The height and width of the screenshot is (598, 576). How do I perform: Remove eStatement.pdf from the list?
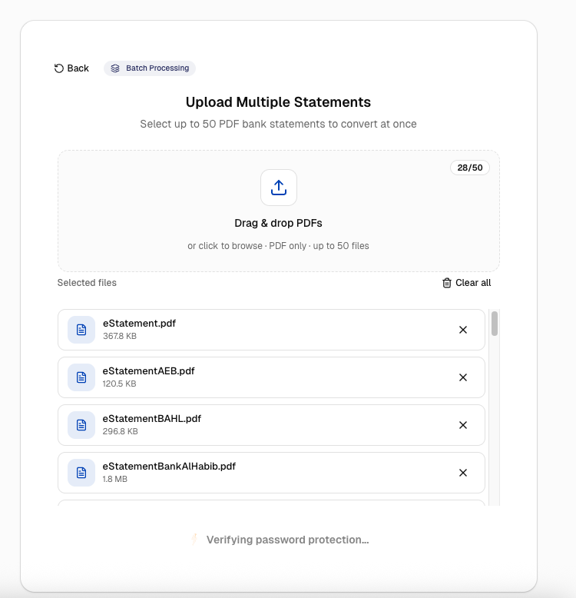pyautogui.click(x=463, y=330)
